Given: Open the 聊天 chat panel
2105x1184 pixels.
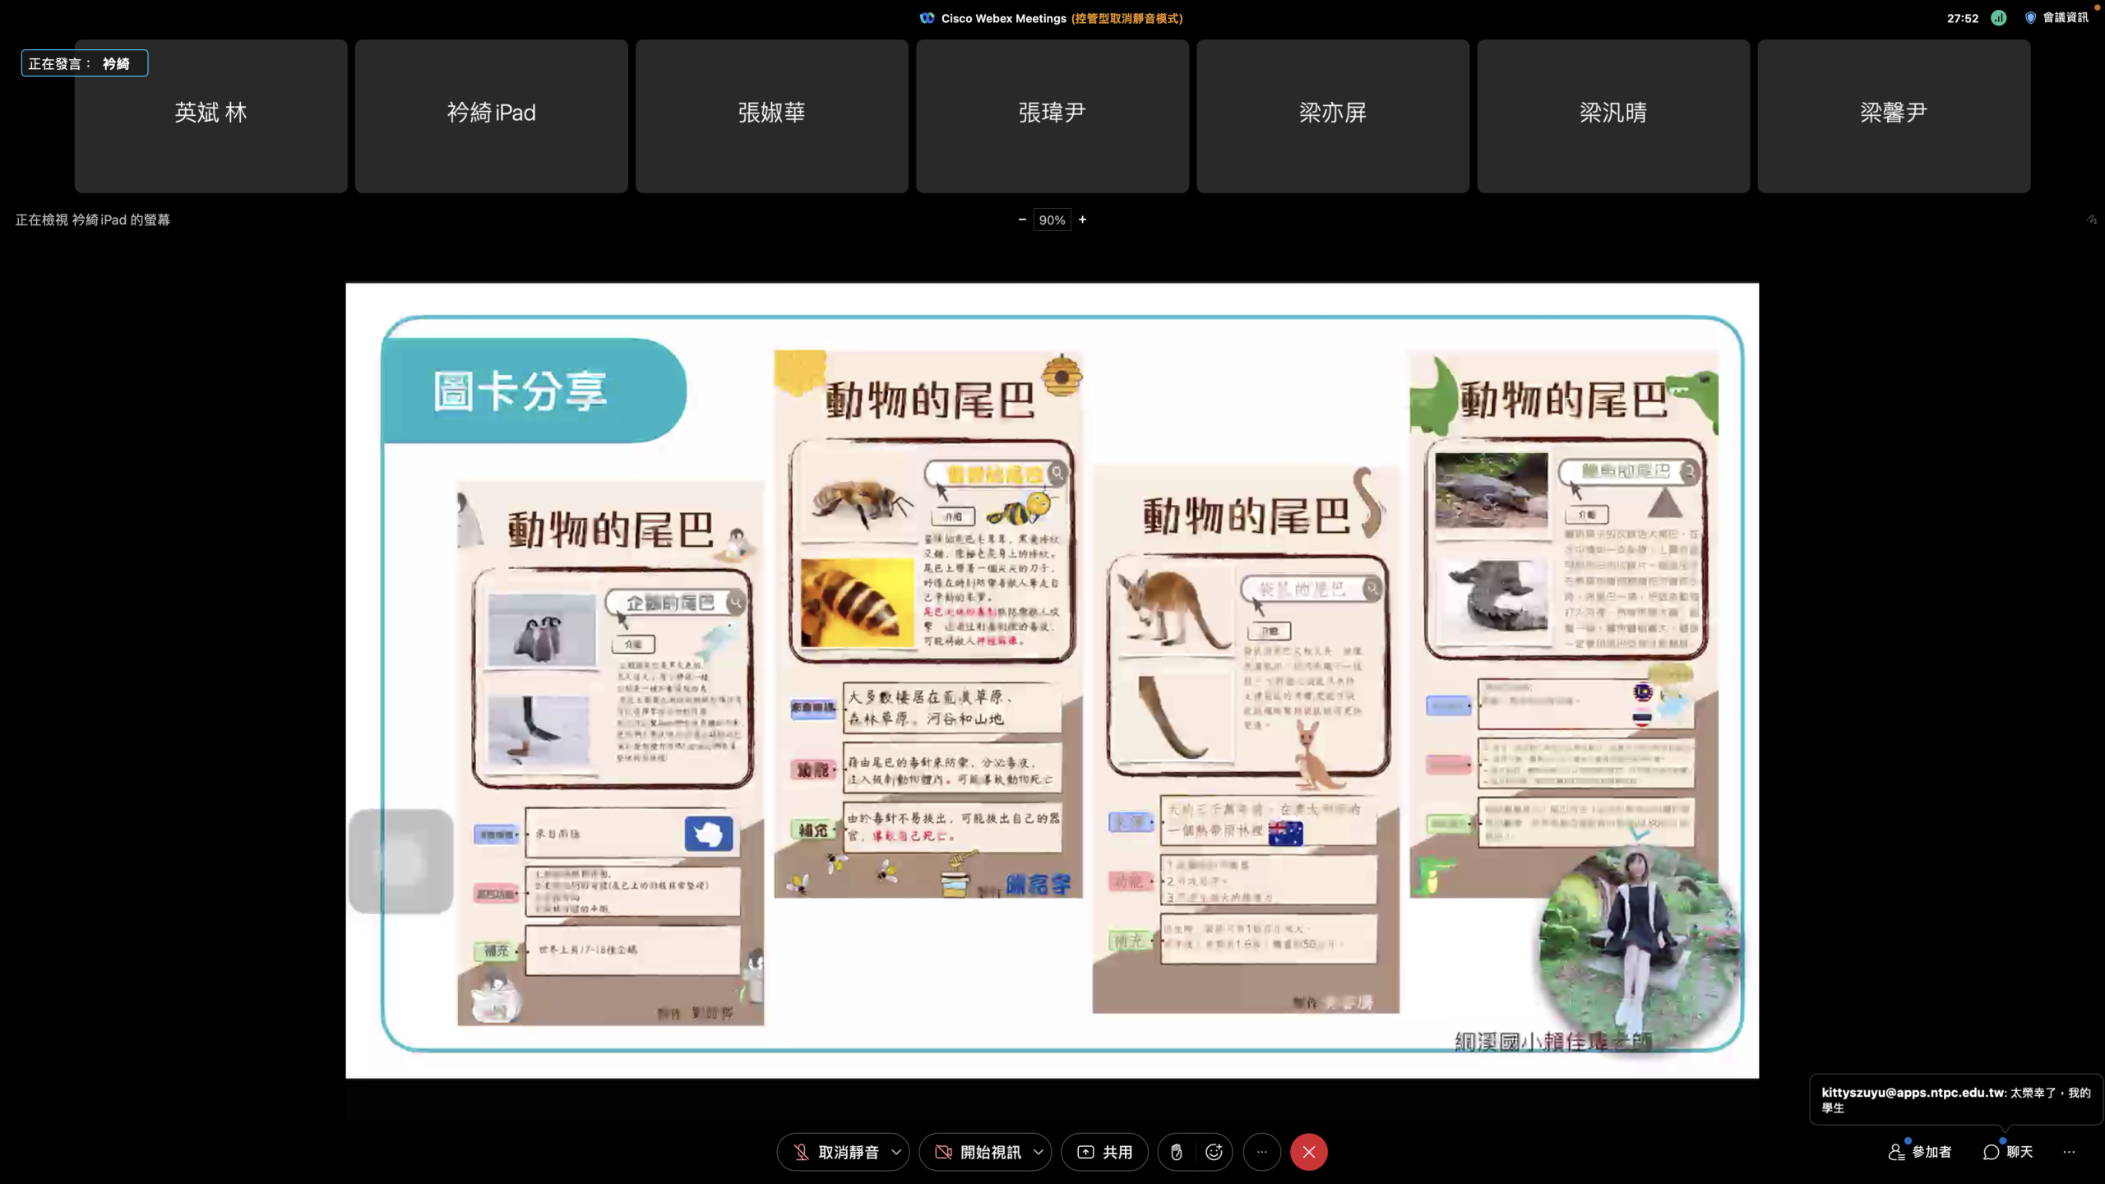Looking at the screenshot, I should [x=2008, y=1152].
